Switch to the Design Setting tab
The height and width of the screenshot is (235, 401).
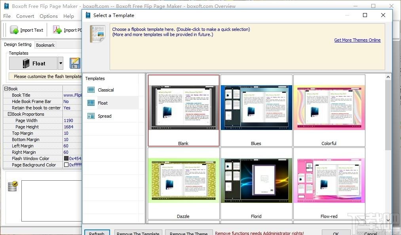click(18, 44)
